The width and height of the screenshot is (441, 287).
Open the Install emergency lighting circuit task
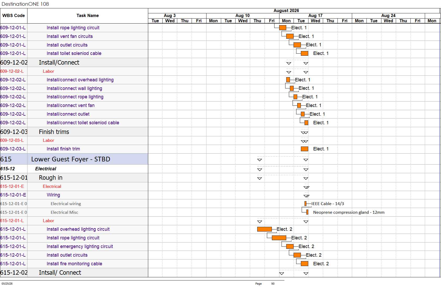[x=80, y=246]
